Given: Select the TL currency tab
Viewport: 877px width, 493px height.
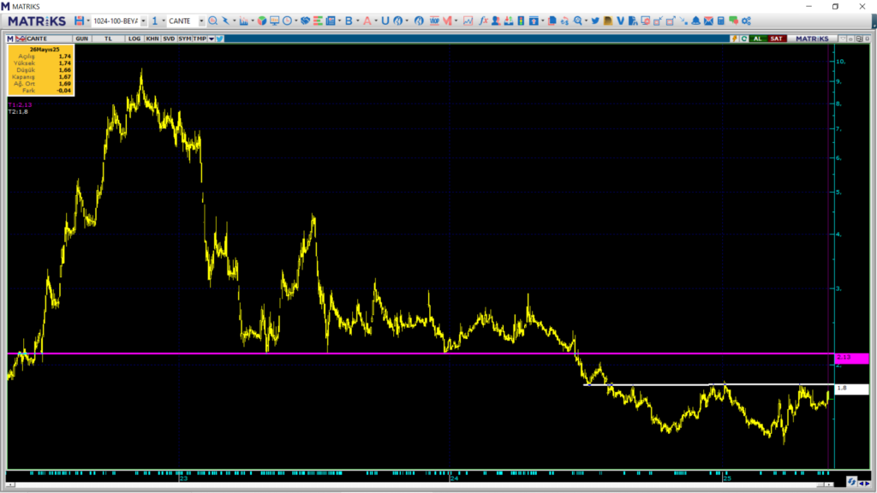Looking at the screenshot, I should click(108, 39).
